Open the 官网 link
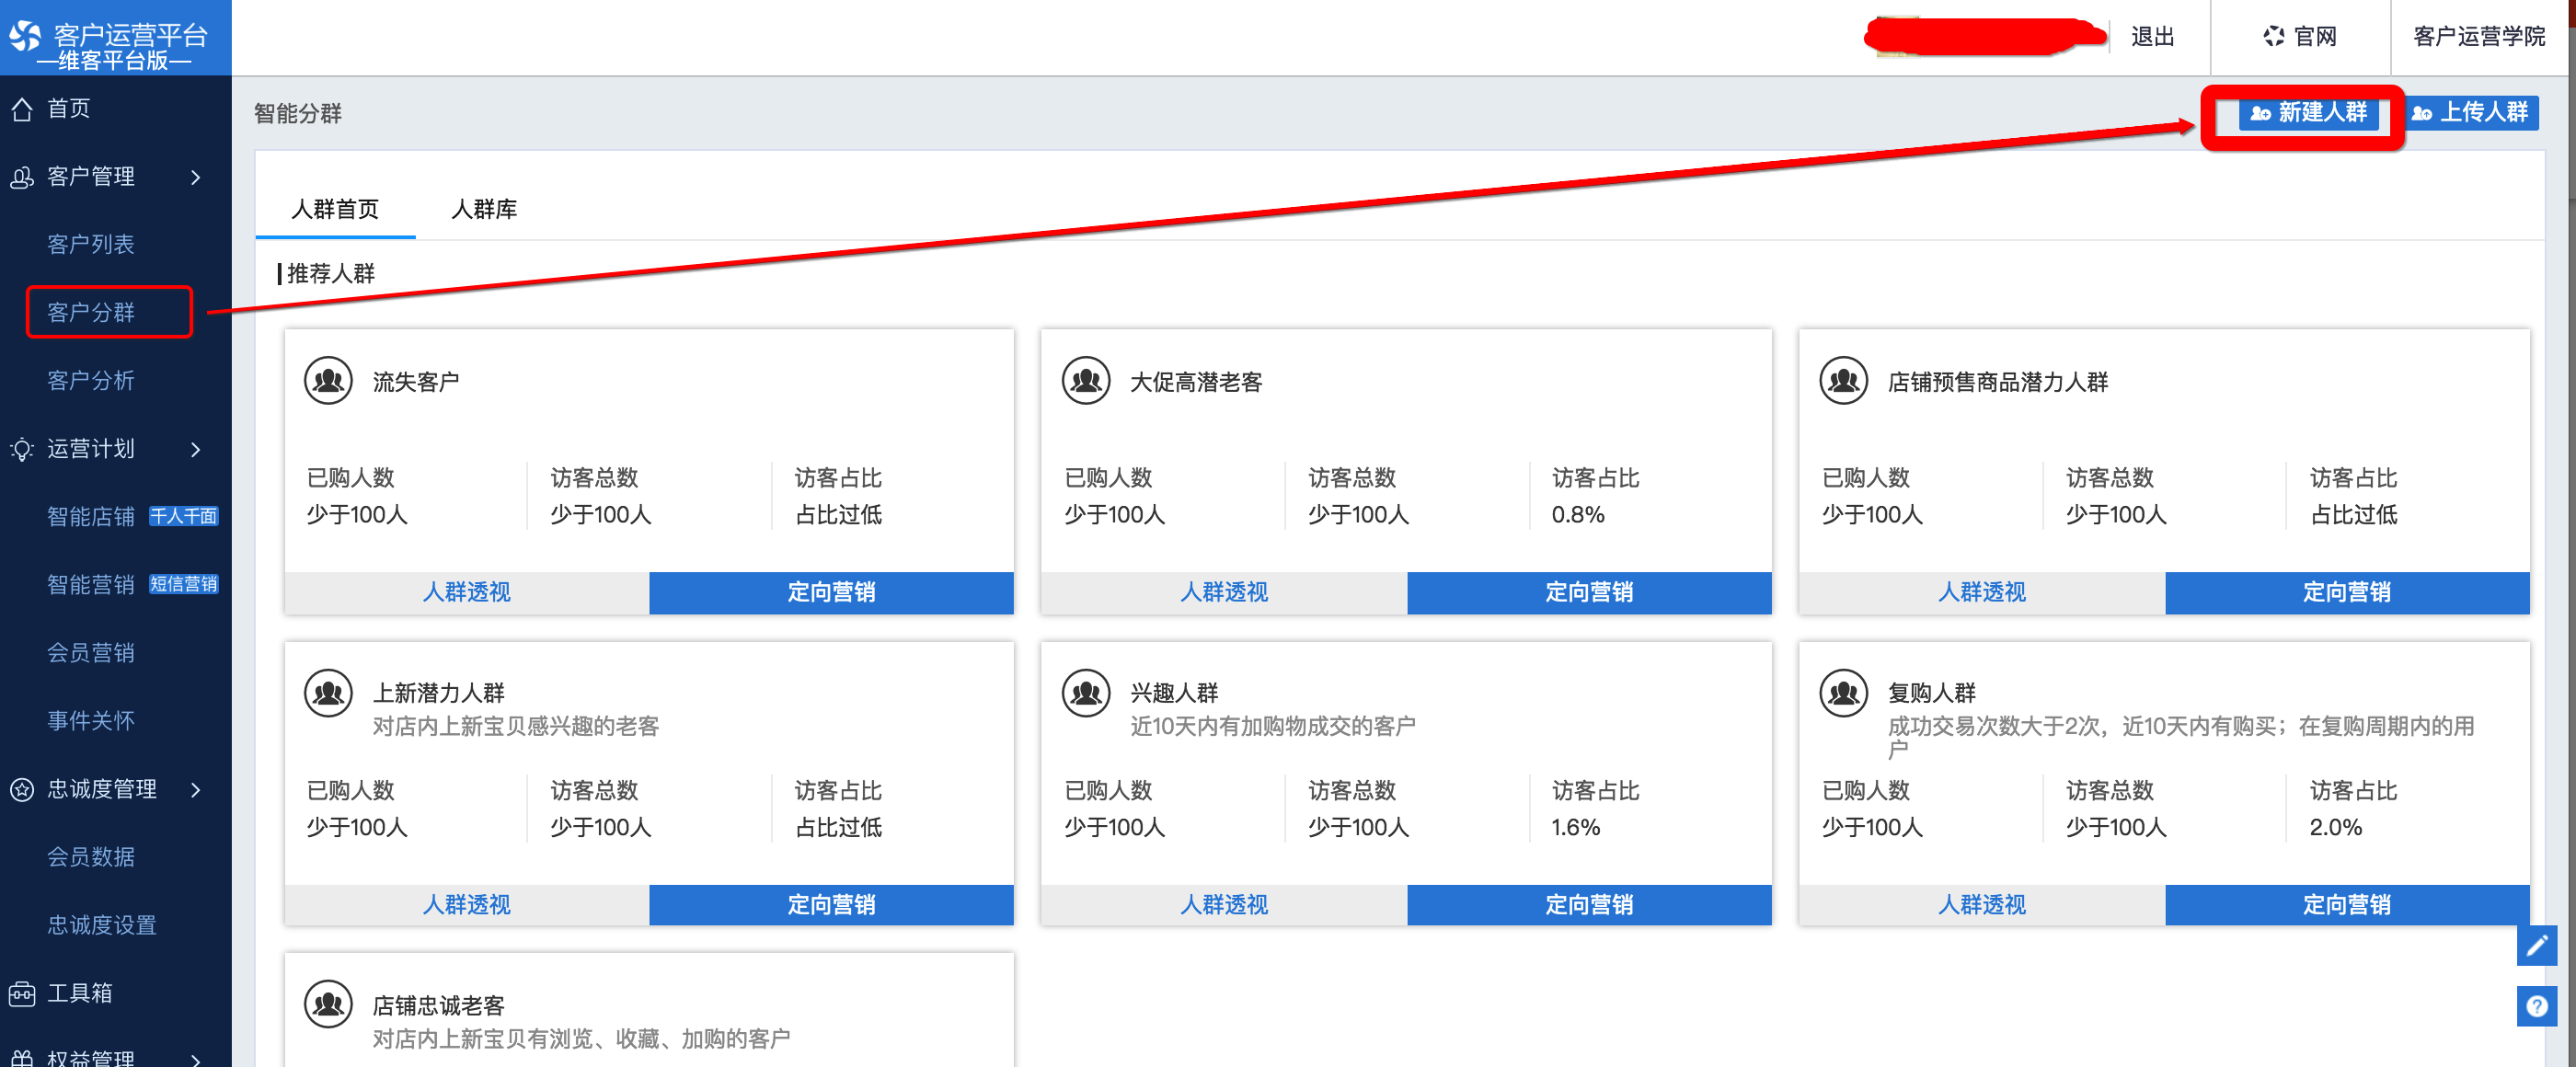Viewport: 2576px width, 1067px height. coord(2300,37)
